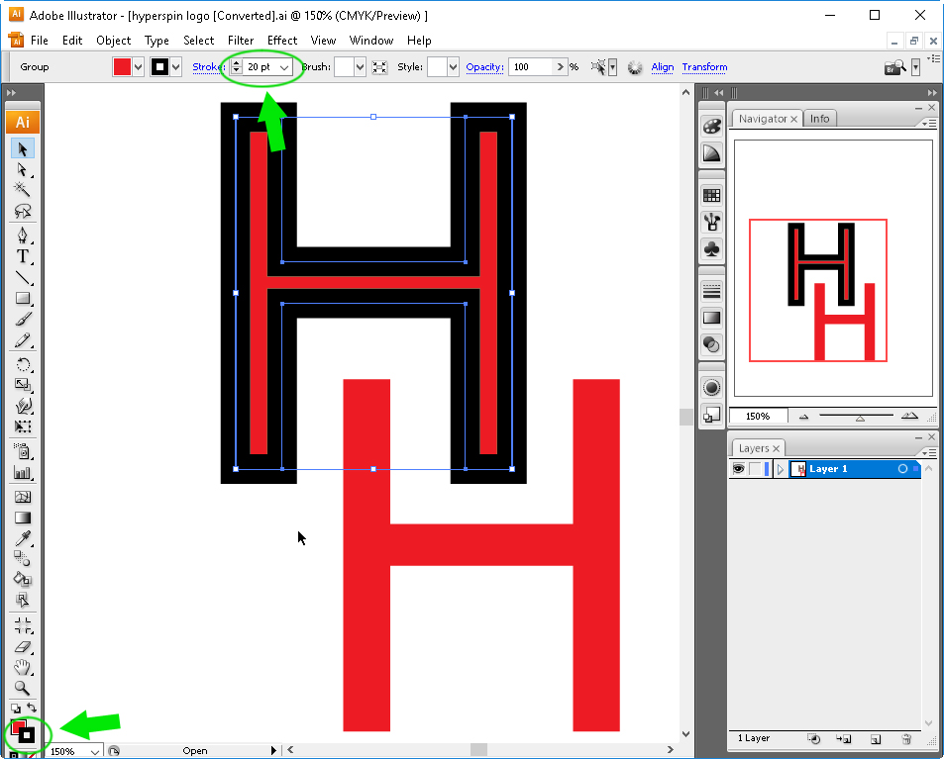Open the zoom level dropdown at bottom
944x759 pixels.
tap(94, 752)
